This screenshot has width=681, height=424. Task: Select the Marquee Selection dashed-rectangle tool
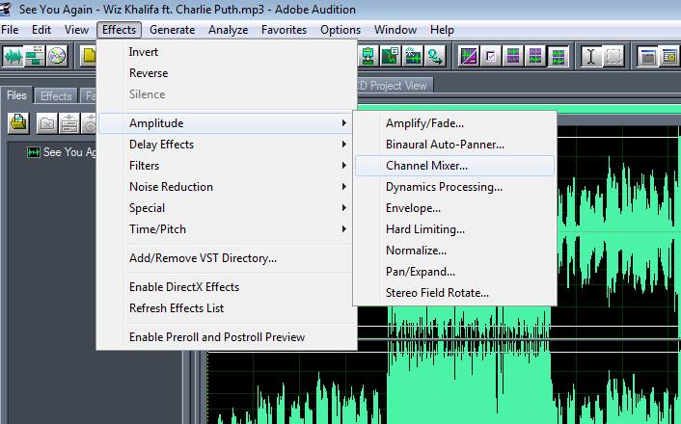click(x=613, y=56)
